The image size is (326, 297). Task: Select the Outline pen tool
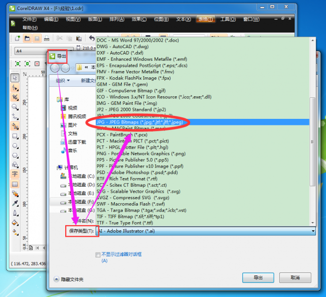coord(15,213)
